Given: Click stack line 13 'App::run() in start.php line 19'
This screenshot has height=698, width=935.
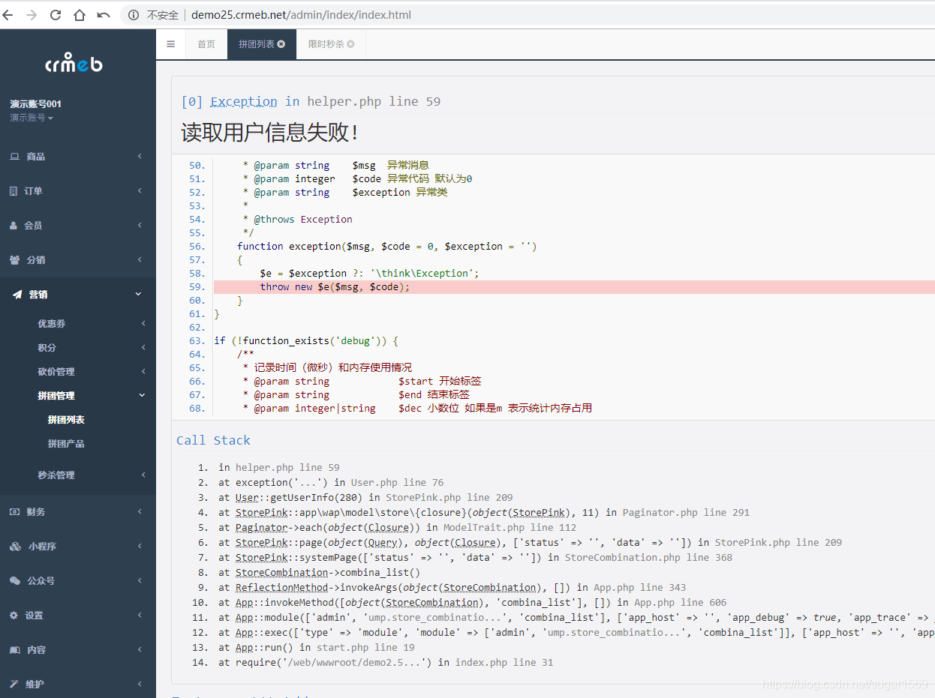Looking at the screenshot, I should [317, 647].
